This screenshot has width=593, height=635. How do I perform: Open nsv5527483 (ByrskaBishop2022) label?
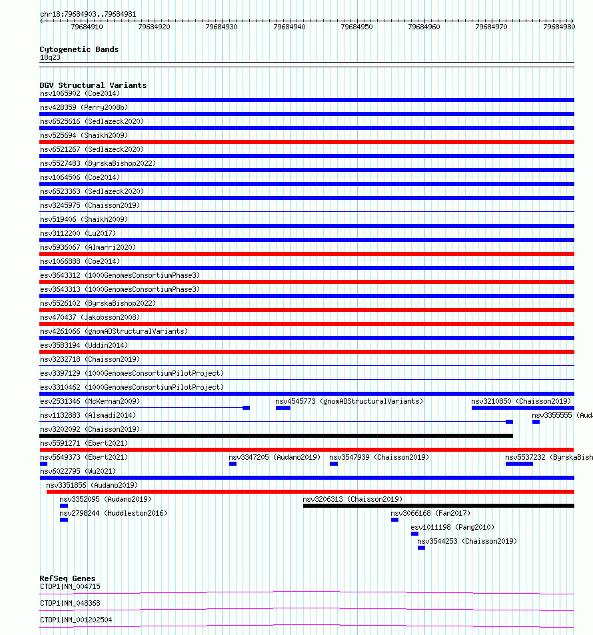click(98, 163)
